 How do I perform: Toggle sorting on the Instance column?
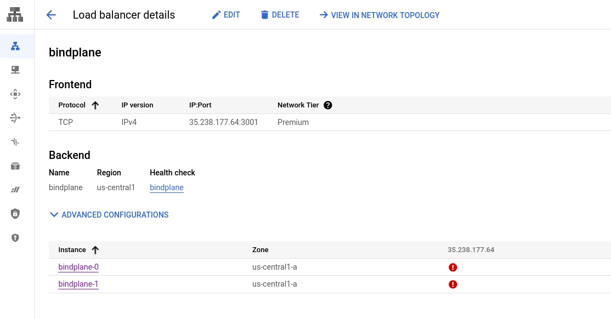95,249
